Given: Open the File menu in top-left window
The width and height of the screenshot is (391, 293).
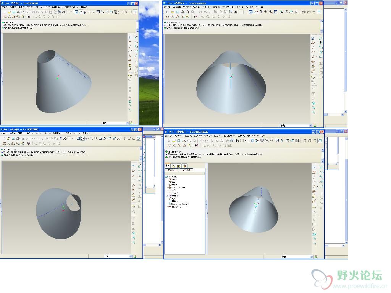Looking at the screenshot, I should click(5, 7).
